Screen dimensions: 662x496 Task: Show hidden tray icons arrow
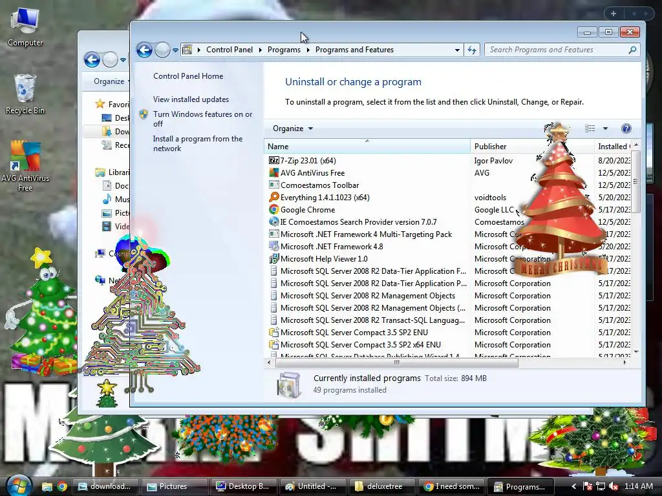coord(573,487)
